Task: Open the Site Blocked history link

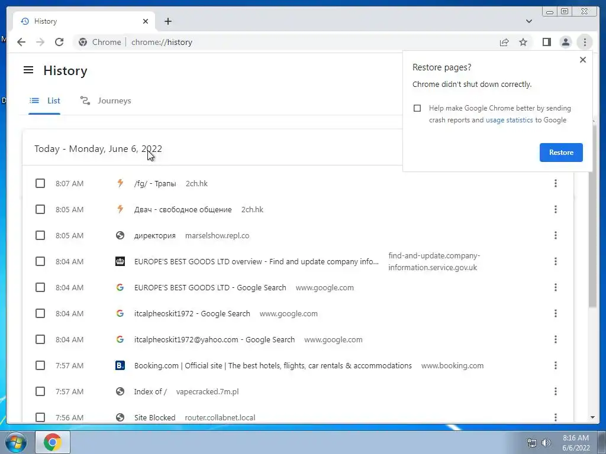Action: (154, 417)
